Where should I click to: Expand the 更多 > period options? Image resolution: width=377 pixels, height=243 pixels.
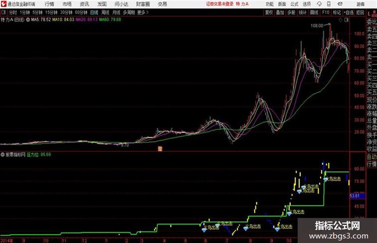143,12
